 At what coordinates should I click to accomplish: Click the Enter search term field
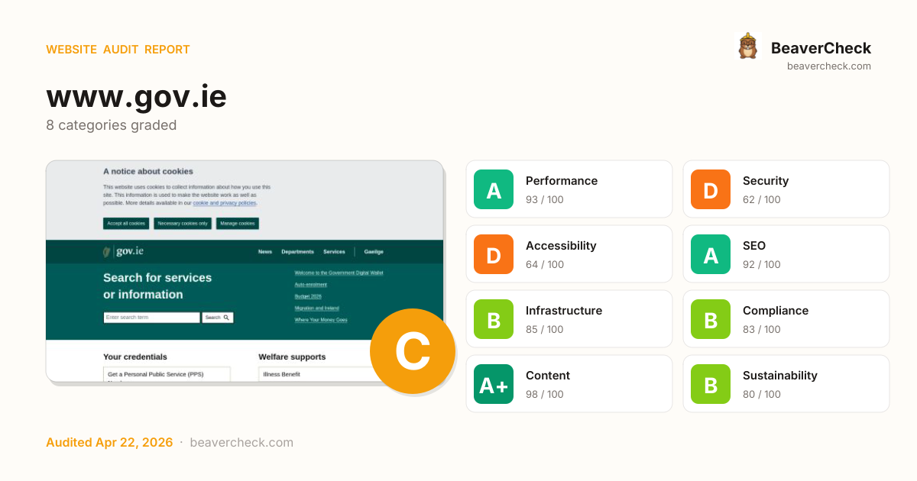151,317
